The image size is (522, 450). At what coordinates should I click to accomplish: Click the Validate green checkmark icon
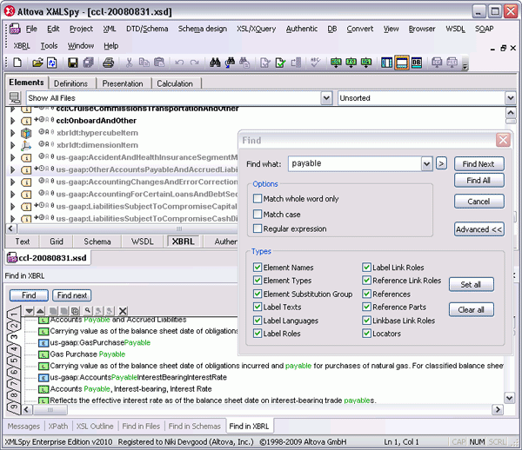click(280, 63)
